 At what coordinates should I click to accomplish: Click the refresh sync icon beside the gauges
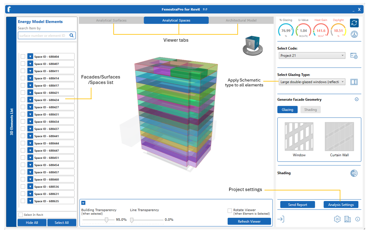tap(354, 23)
